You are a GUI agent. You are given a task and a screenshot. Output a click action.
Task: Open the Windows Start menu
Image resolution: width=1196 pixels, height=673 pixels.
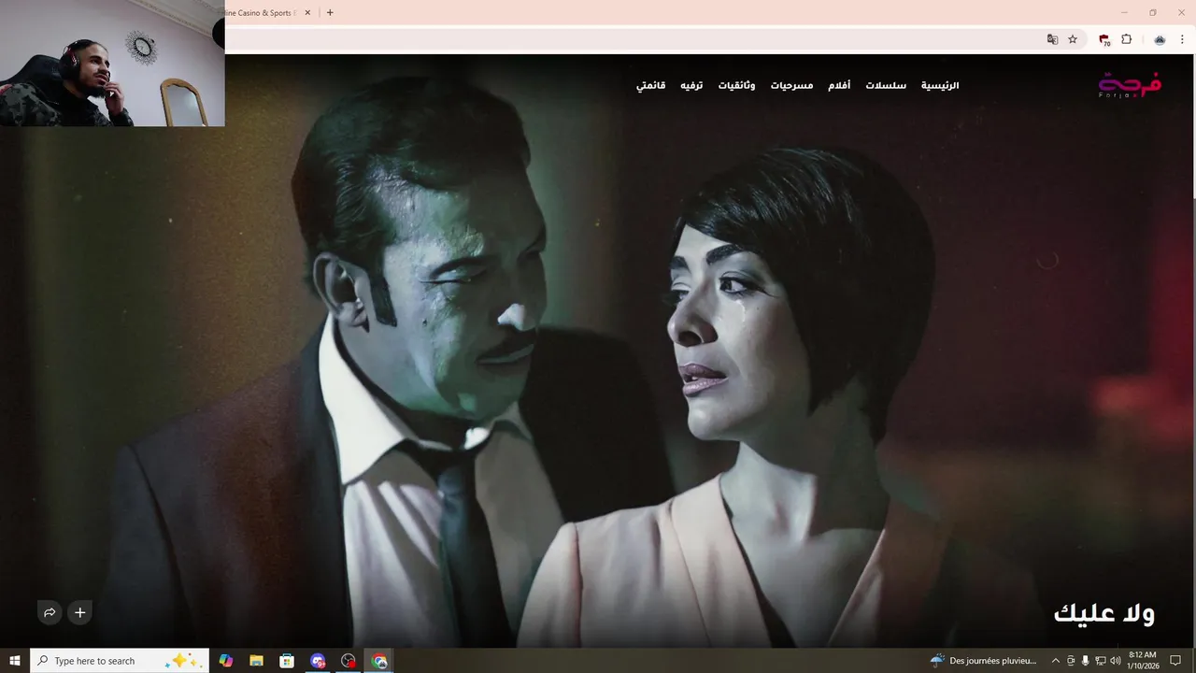[x=15, y=661]
